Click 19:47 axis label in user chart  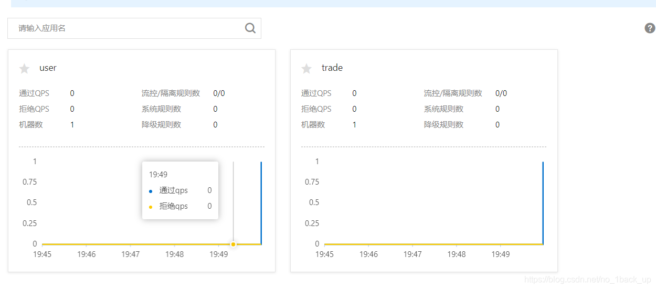click(x=130, y=254)
